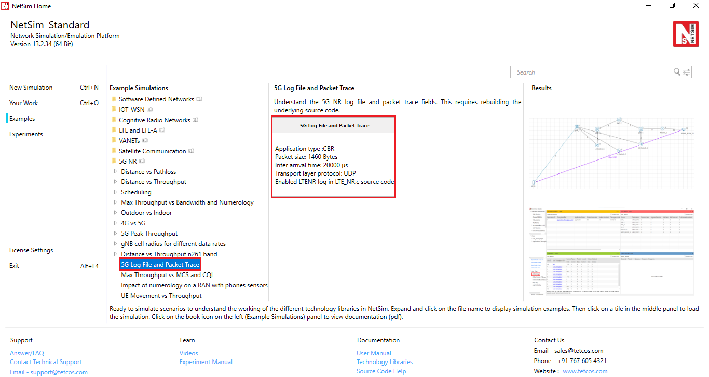Expand Distance vs Throughput n261 band

click(x=115, y=254)
